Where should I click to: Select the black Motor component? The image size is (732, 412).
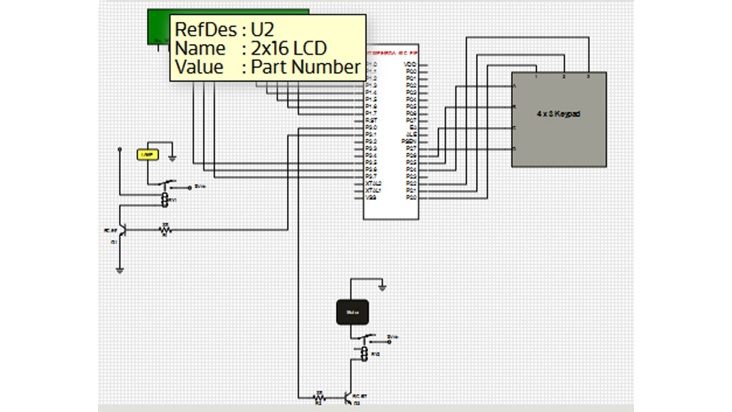[353, 312]
